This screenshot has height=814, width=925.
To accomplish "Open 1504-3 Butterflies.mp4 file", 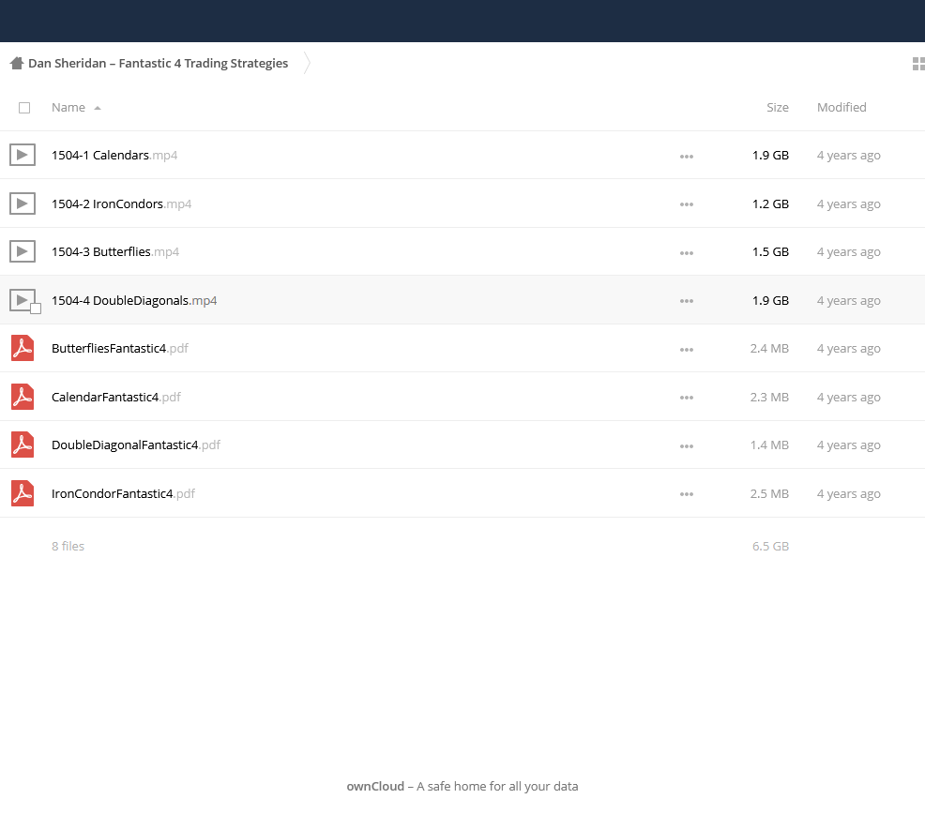I will click(x=115, y=252).
